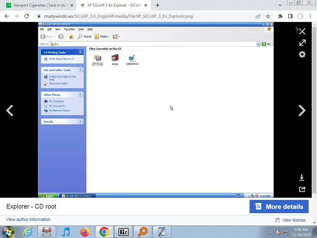Launch Firefox from the taskbar
The width and height of the screenshot is (317, 238).
(x=85, y=232)
